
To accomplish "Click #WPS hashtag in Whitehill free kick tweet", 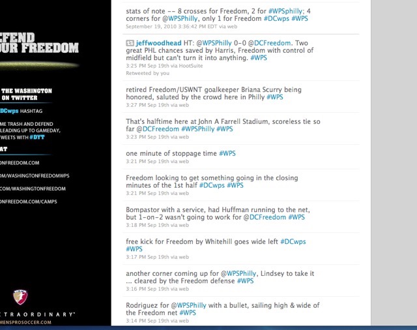I will 134,249.
